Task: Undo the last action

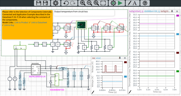Action: pos(66,3)
